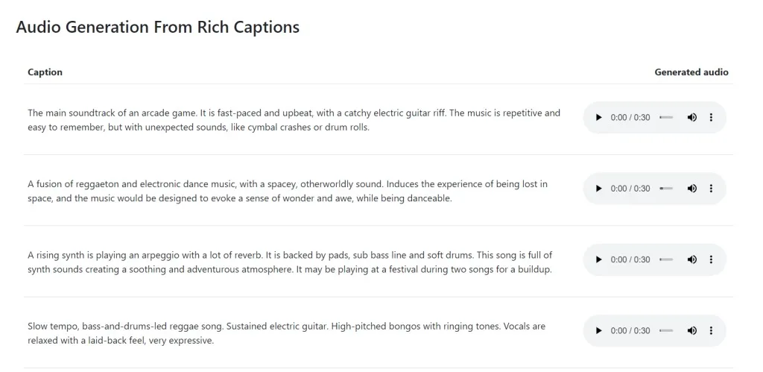Click the arcade game caption text
The image size is (763, 372).
[294, 120]
